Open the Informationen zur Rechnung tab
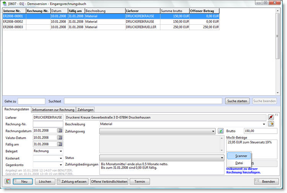287x193 pixels. 53,110
